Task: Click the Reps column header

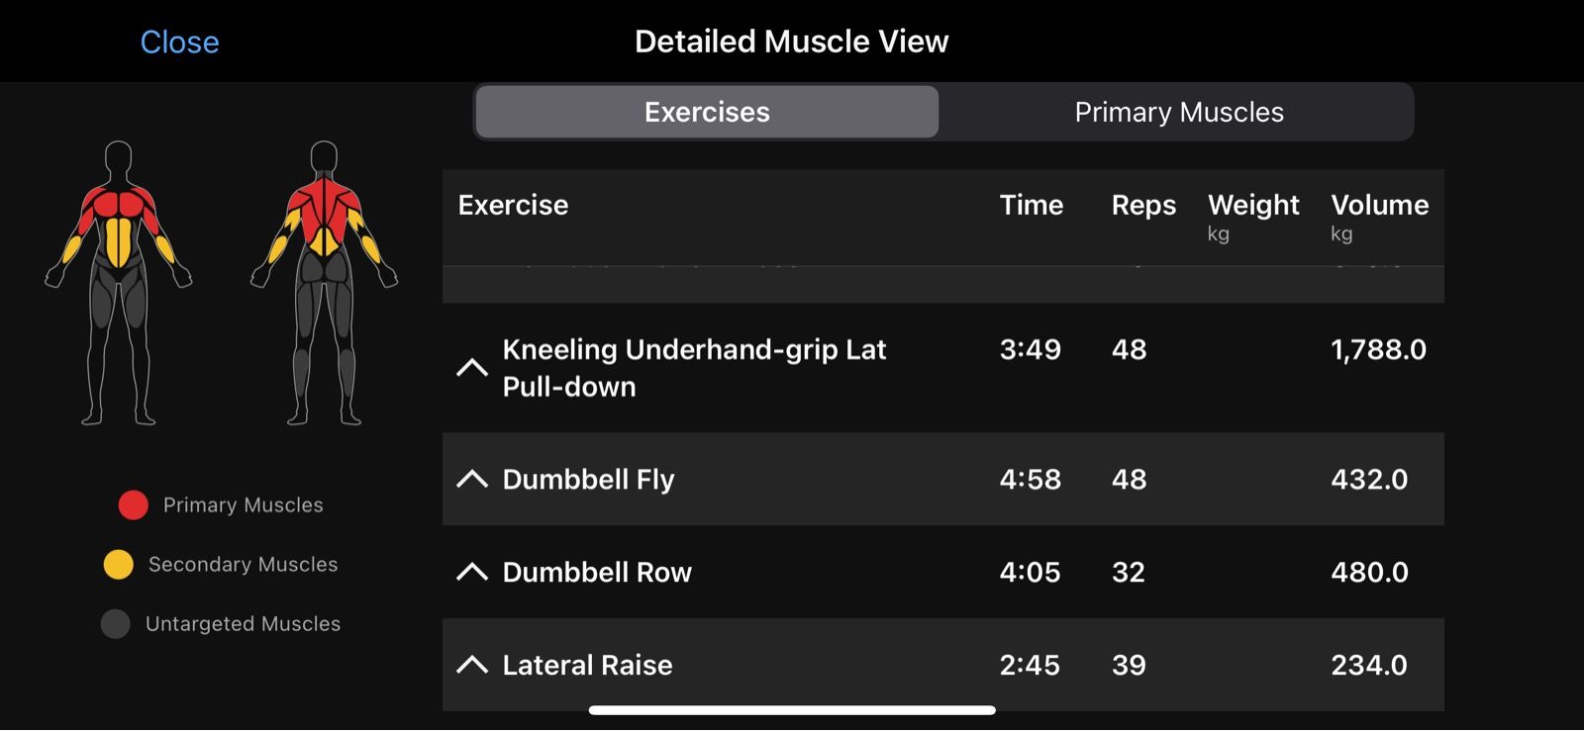Action: tap(1143, 205)
